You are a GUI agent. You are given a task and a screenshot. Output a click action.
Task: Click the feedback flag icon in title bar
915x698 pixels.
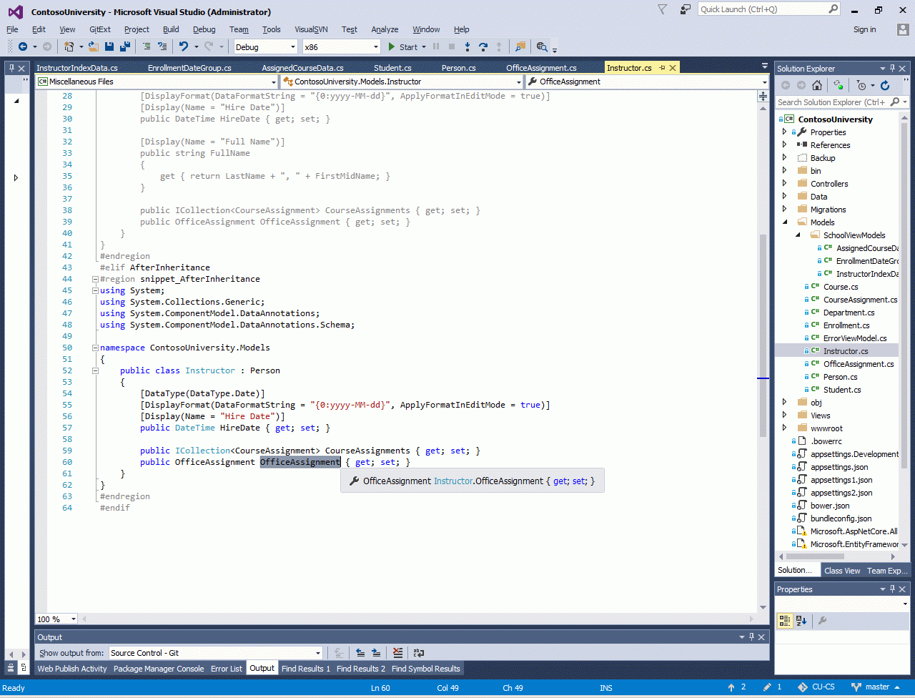(x=686, y=9)
